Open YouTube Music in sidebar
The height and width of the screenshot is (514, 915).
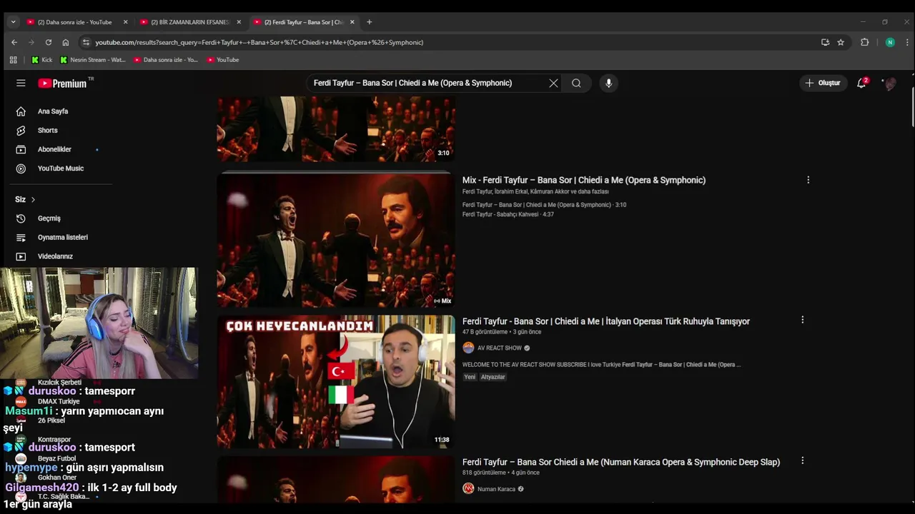click(60, 168)
